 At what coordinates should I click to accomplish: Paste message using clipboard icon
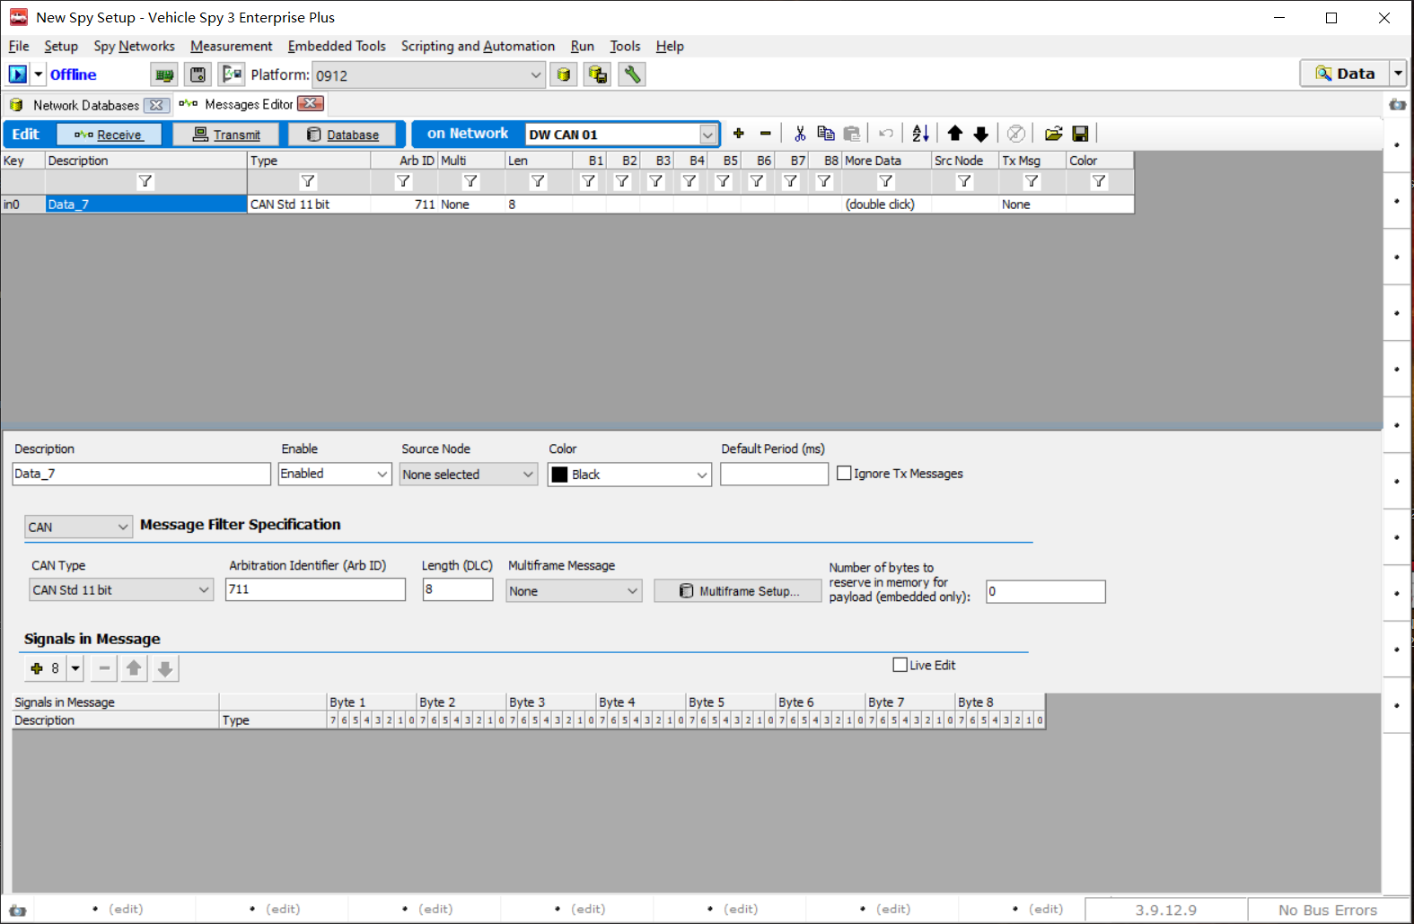[852, 134]
